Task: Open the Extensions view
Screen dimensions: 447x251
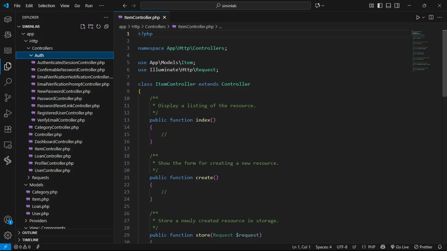Action: [x=8, y=129]
